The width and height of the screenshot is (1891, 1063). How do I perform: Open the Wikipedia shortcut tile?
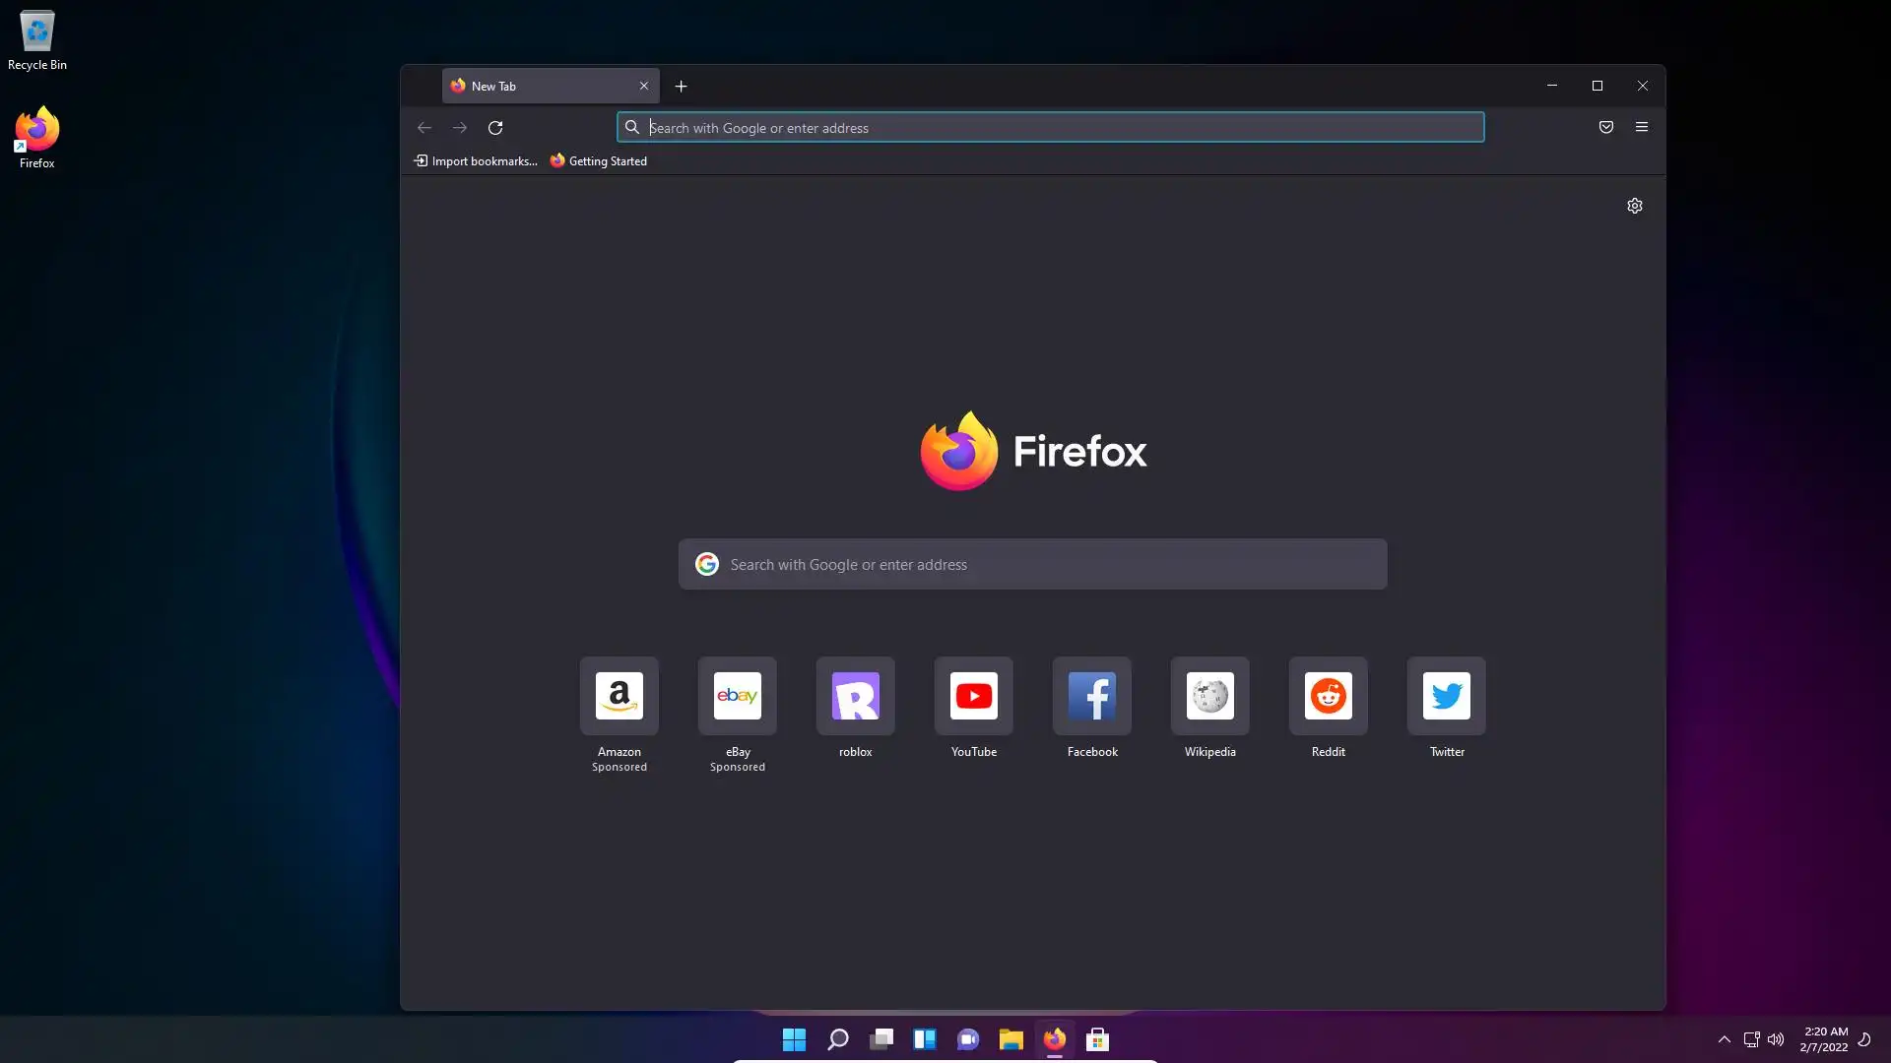pos(1209,696)
